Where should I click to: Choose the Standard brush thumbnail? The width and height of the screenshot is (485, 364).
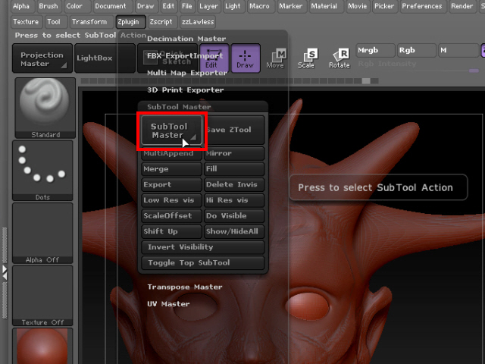[45, 108]
